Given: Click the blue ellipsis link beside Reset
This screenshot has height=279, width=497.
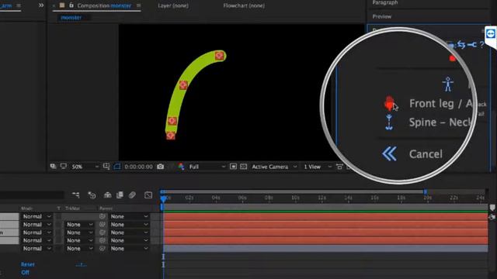Looking at the screenshot, I should click(81, 265).
